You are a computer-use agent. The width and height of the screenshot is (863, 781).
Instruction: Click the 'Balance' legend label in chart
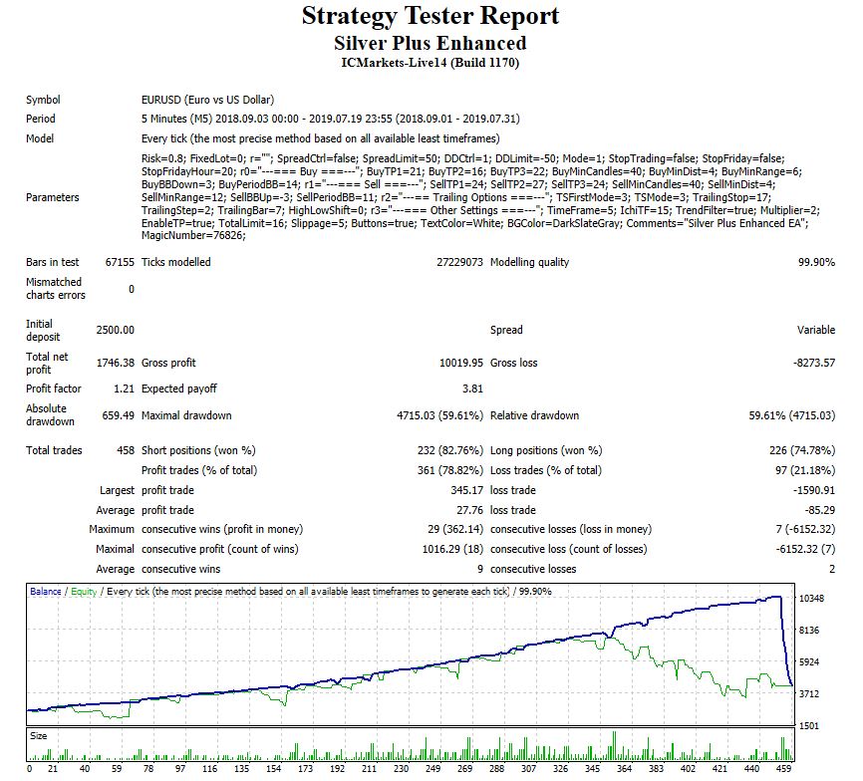tap(46, 592)
